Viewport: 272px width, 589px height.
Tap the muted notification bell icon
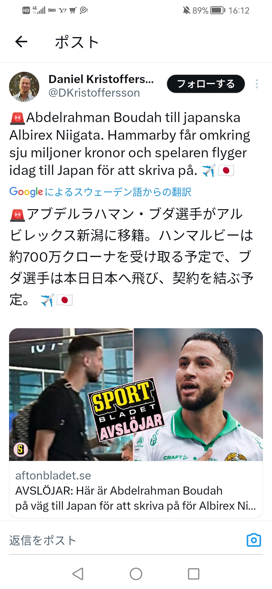pos(186,10)
